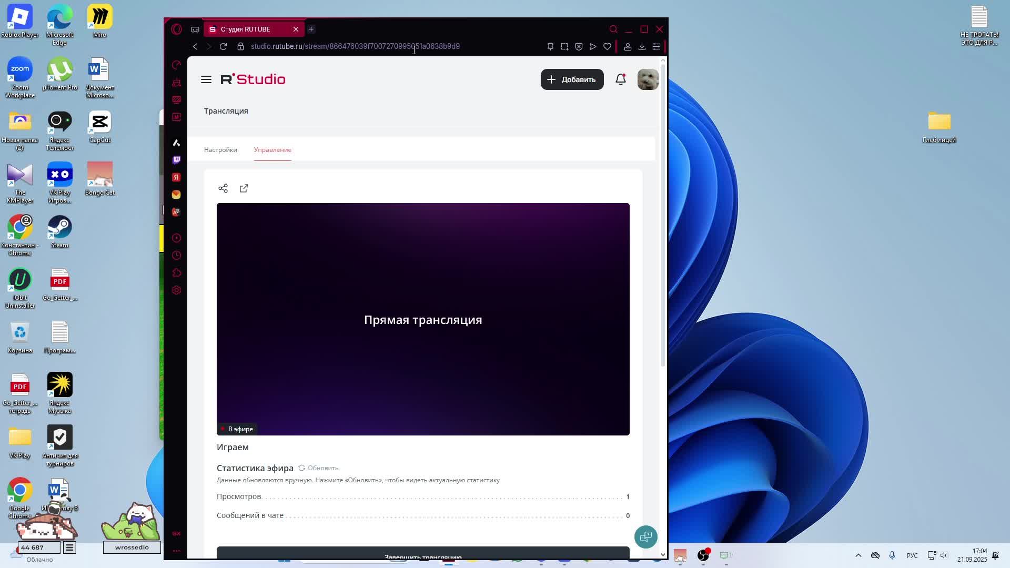Close the Студия RUTUBE browser tab
Image resolution: width=1010 pixels, height=568 pixels.
click(296, 29)
